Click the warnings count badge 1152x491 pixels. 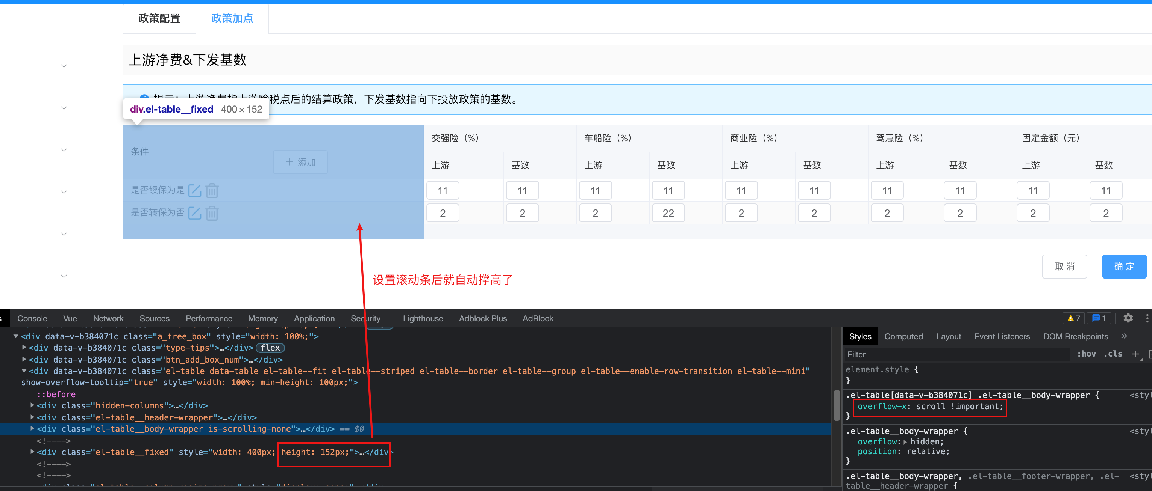tap(1073, 318)
